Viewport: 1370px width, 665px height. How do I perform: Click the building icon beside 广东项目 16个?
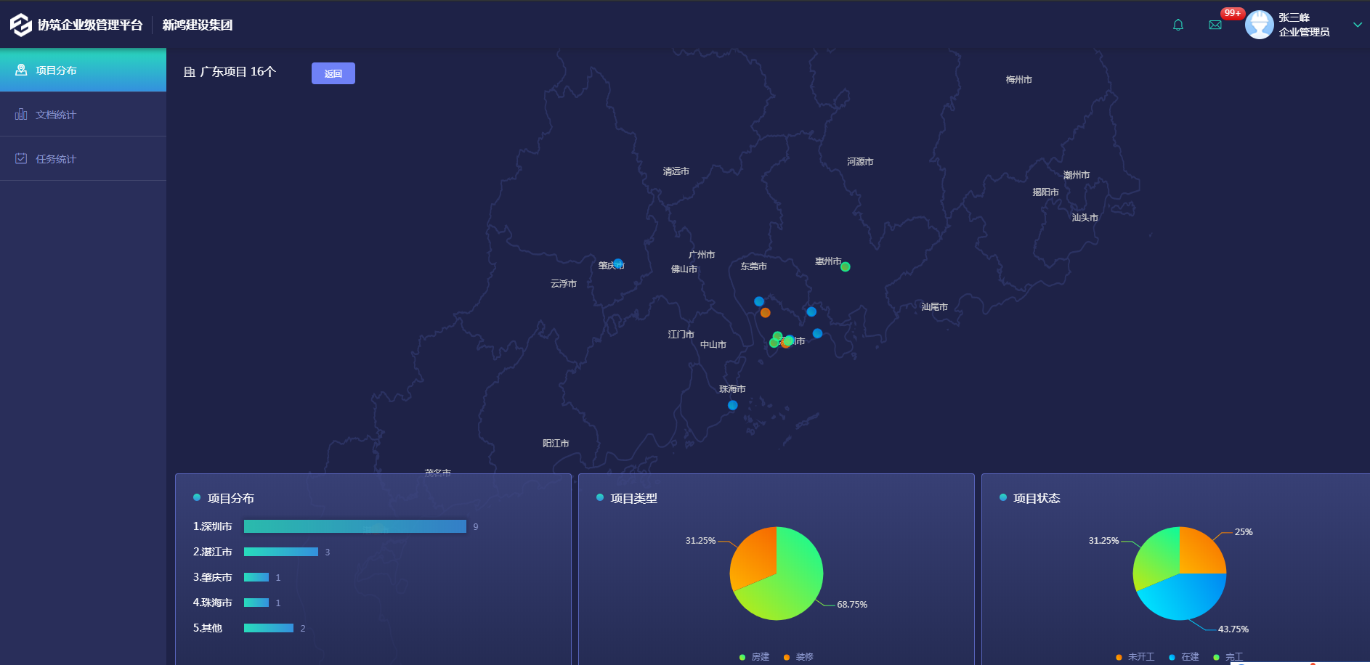tap(190, 72)
